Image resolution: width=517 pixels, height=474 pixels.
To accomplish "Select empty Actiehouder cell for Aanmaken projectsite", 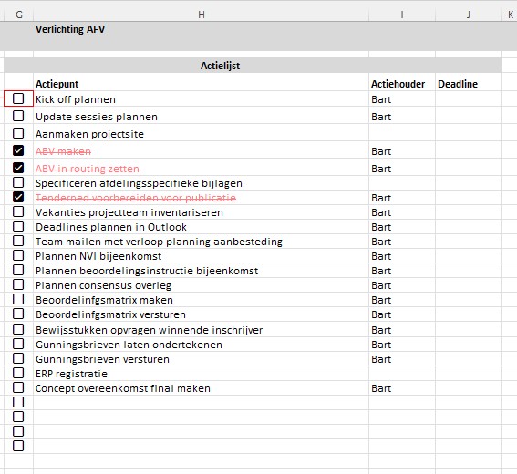I will pyautogui.click(x=402, y=133).
